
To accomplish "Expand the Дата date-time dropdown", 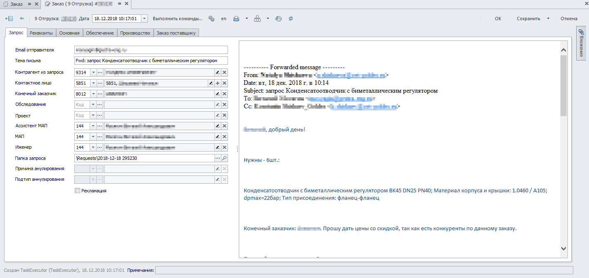I will pyautogui.click(x=144, y=19).
